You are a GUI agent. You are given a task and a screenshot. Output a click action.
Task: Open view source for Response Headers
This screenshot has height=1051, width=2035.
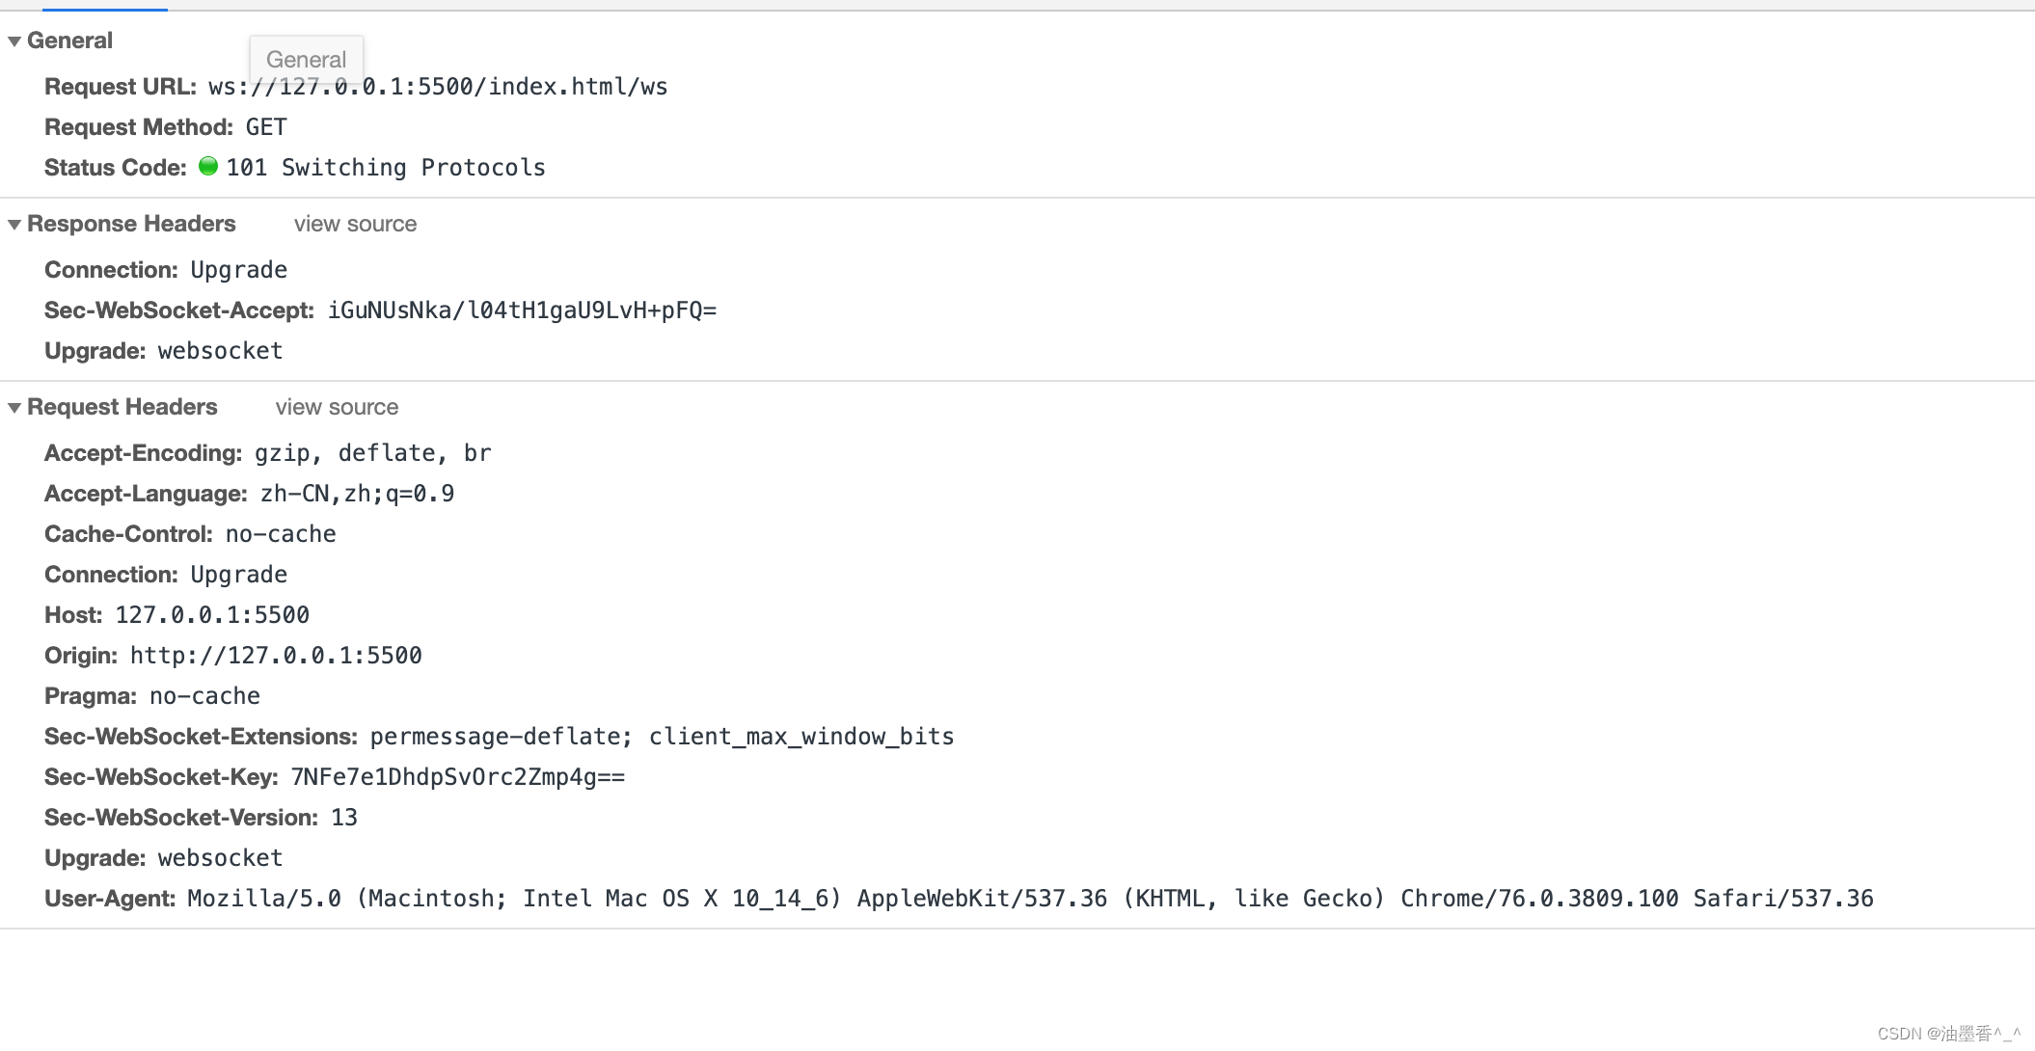(354, 224)
